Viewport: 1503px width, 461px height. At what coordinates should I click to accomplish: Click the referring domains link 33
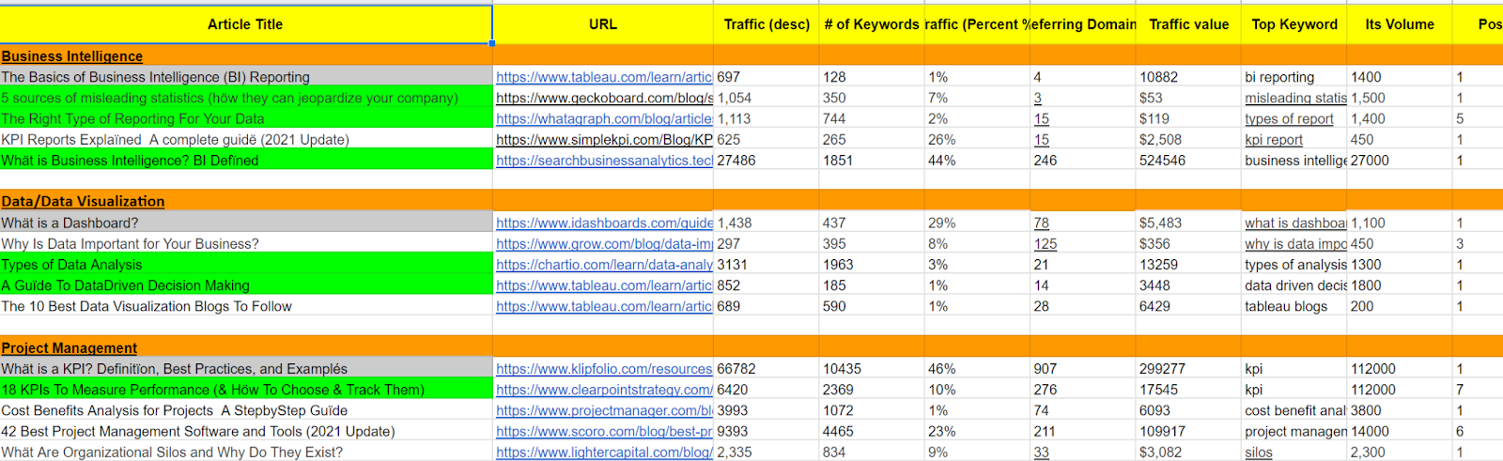[1041, 452]
